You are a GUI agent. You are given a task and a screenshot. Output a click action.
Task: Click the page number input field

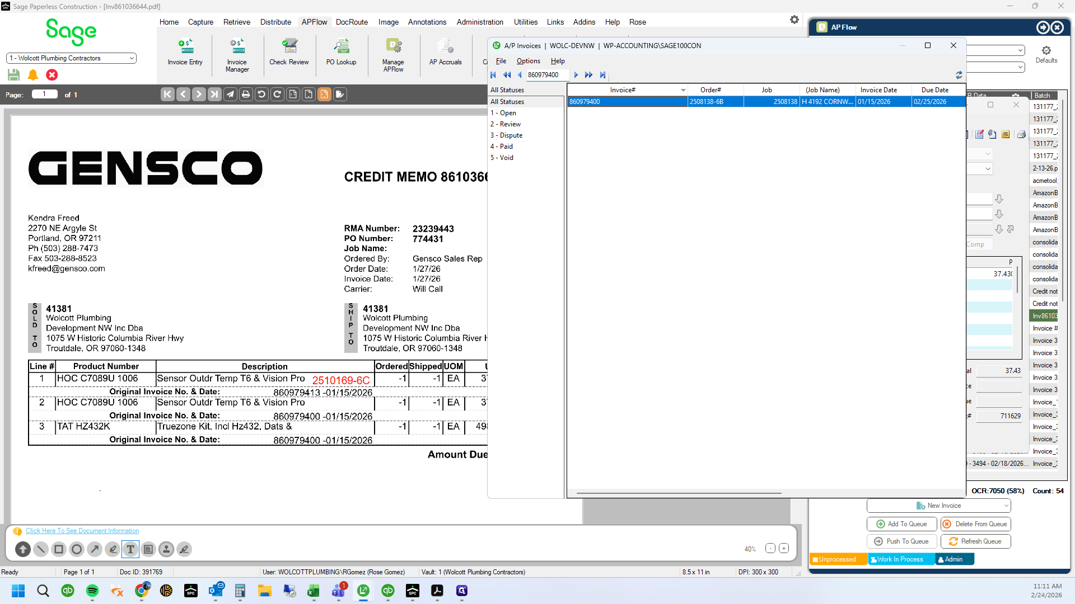44,94
